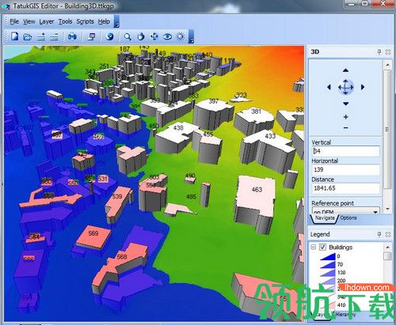
Task: Click the New project icon
Action: 15,36
